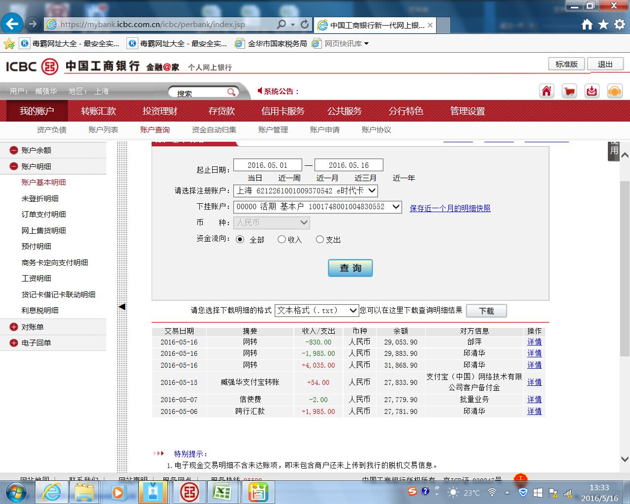Click the weather 23°C tray icon
The width and height of the screenshot is (630, 504).
click(463, 492)
